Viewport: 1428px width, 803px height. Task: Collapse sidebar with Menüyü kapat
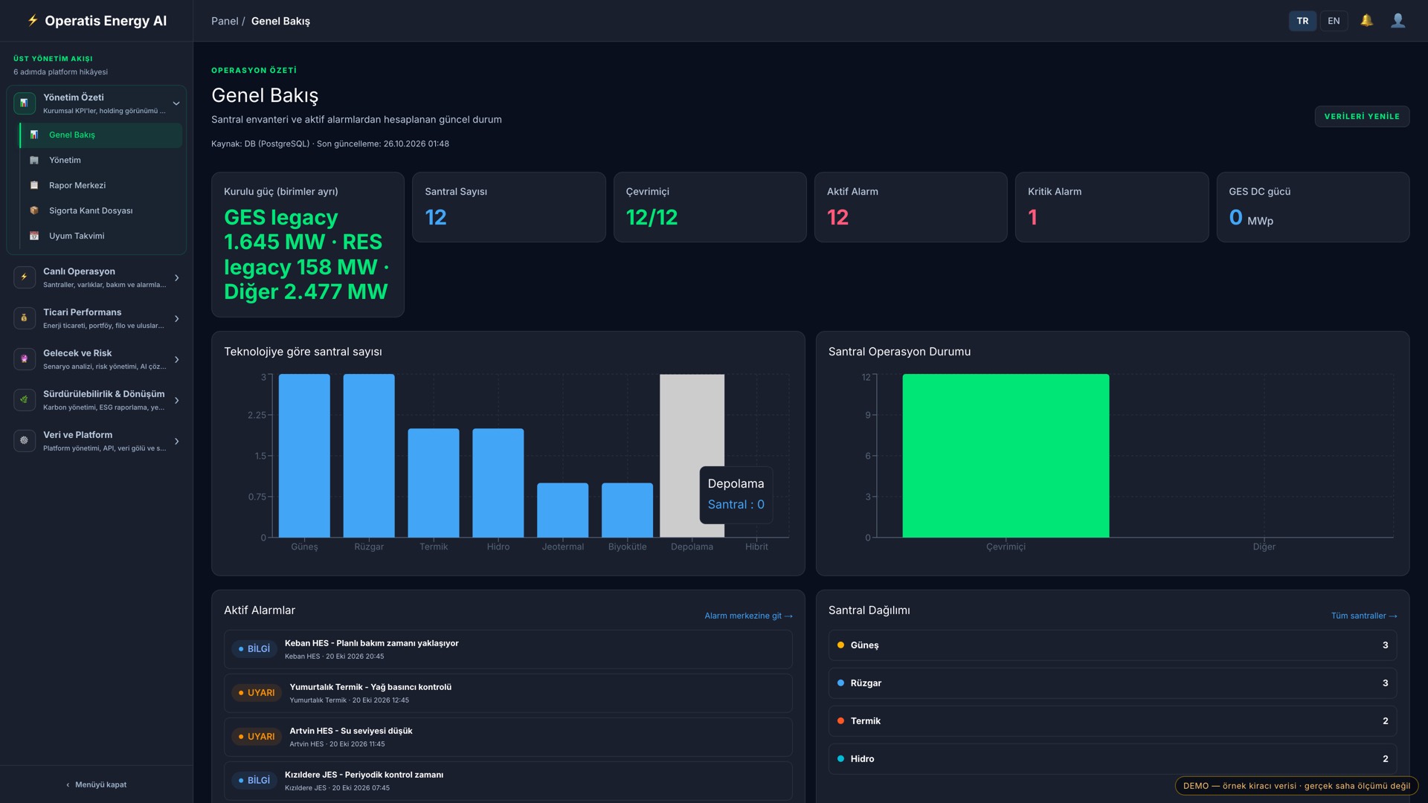pos(97,784)
